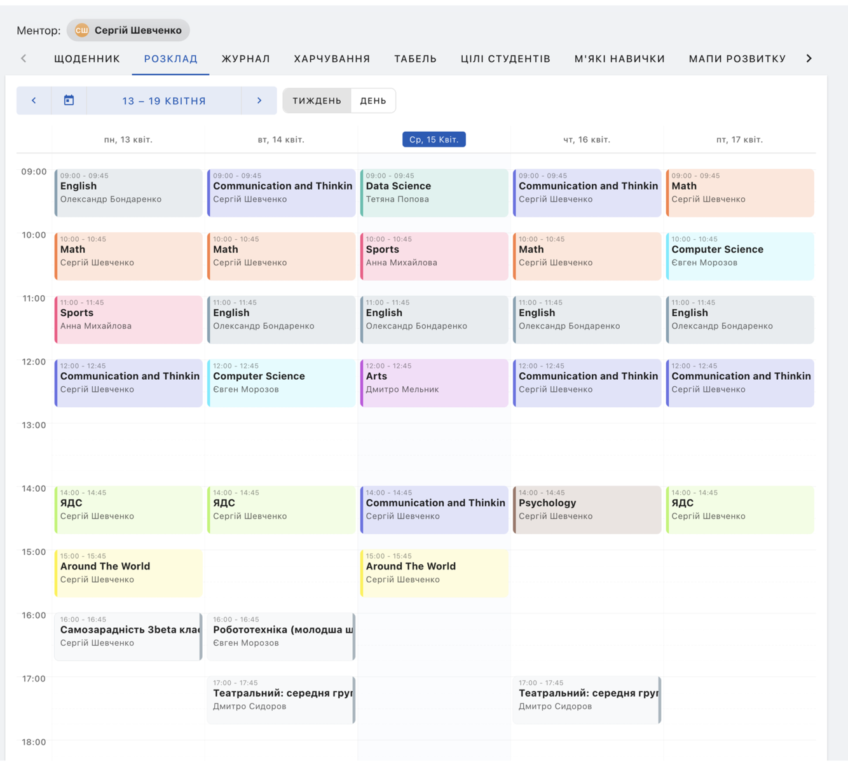Viewport: 848px width, 766px height.
Task: Open Tuesday 17:00 Театральний event
Action: [x=281, y=700]
